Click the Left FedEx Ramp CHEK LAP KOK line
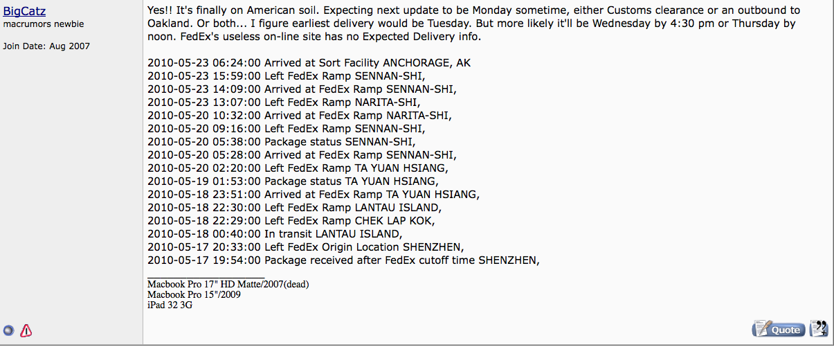Screen dimensions: 834x347 pos(291,221)
